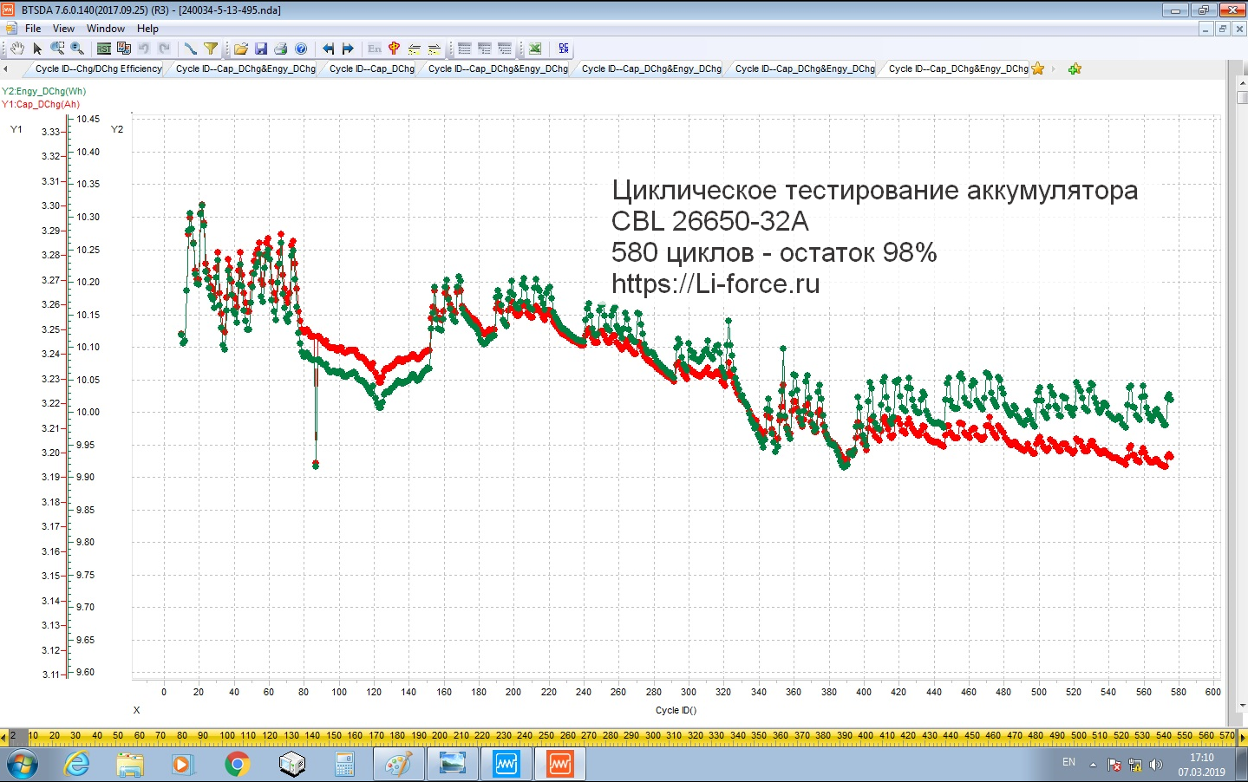Open the Windows Start menu
Screen dimensions: 1248x782
pyautogui.click(x=23, y=765)
